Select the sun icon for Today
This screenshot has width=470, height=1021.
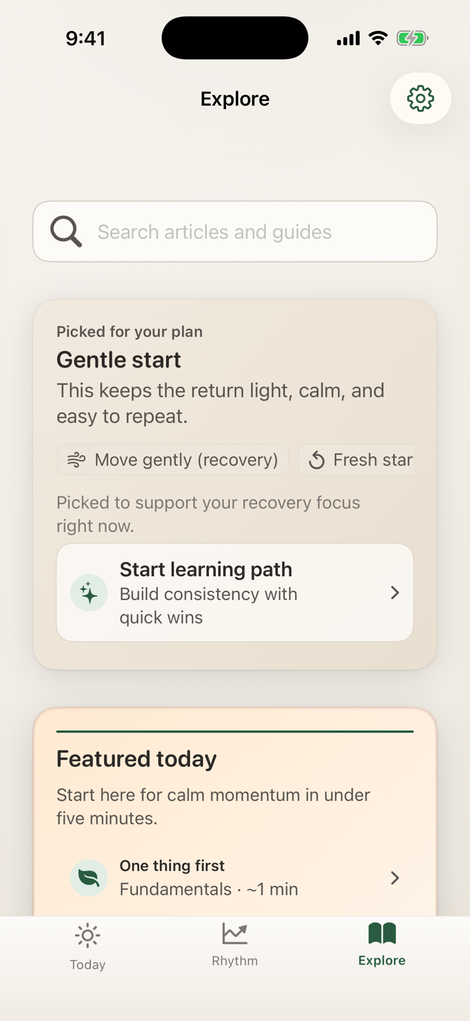coord(87,935)
